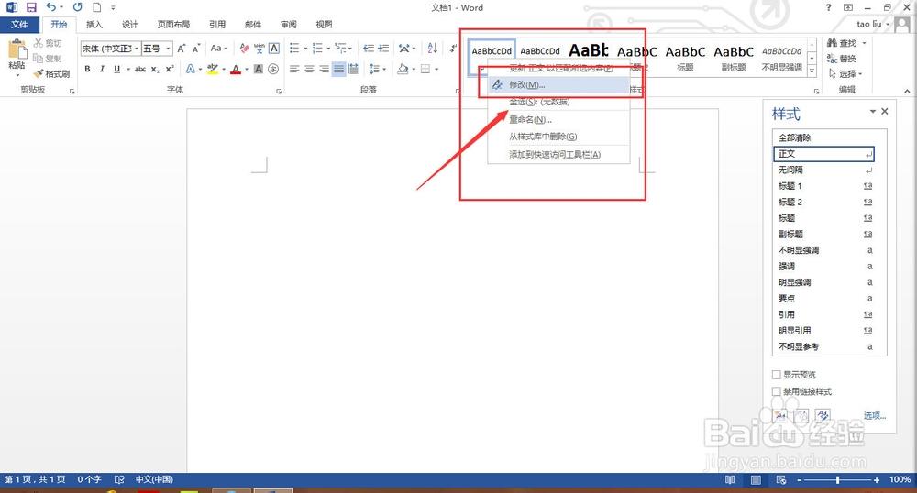Click the text highlight color icon
Image resolution: width=917 pixels, height=493 pixels.
213,69
